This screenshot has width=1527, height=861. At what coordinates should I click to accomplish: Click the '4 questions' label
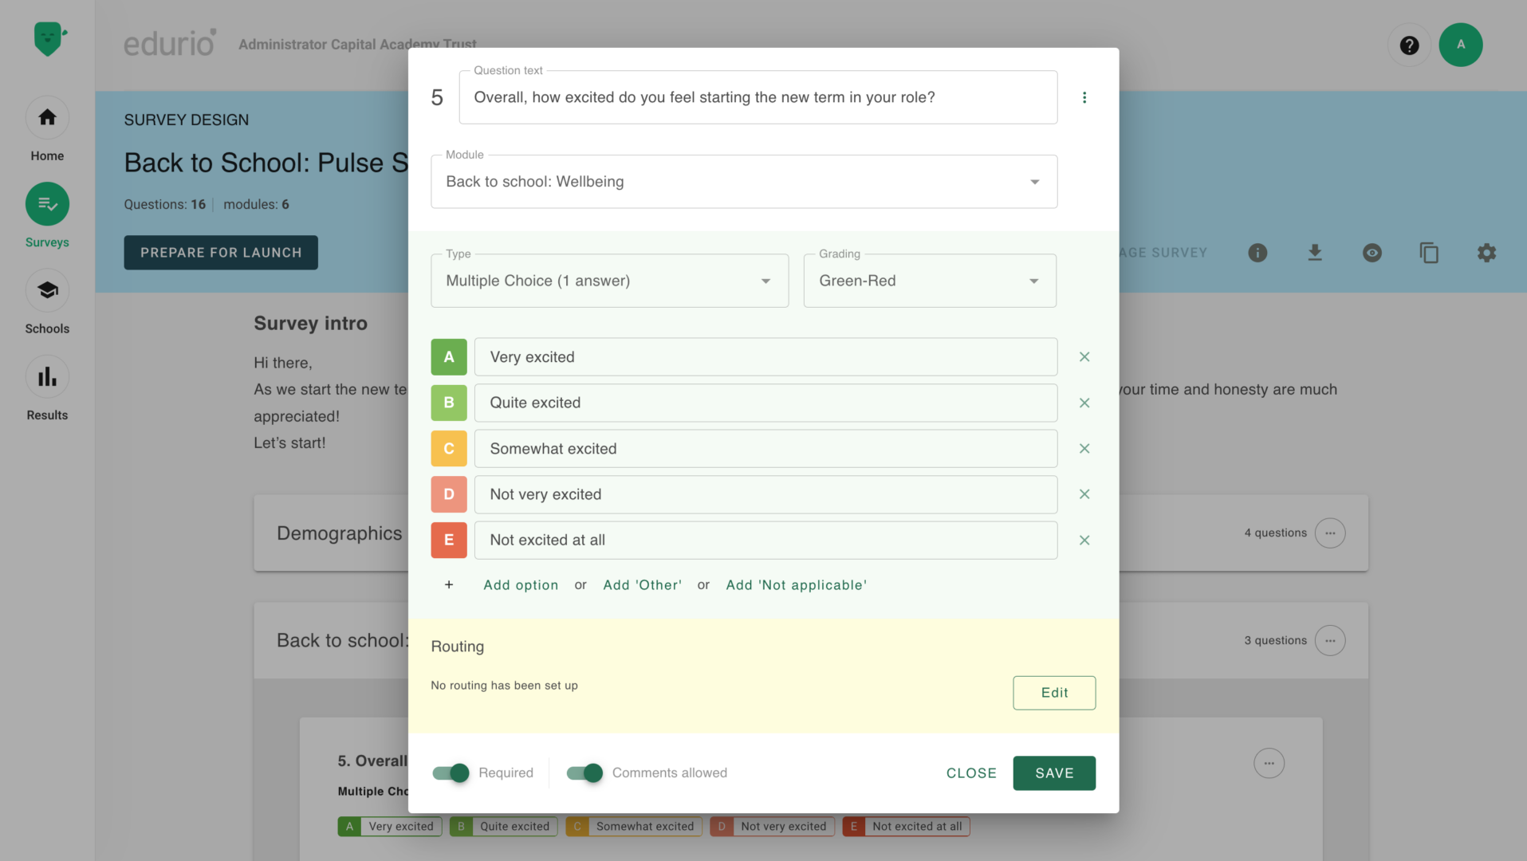click(1275, 533)
